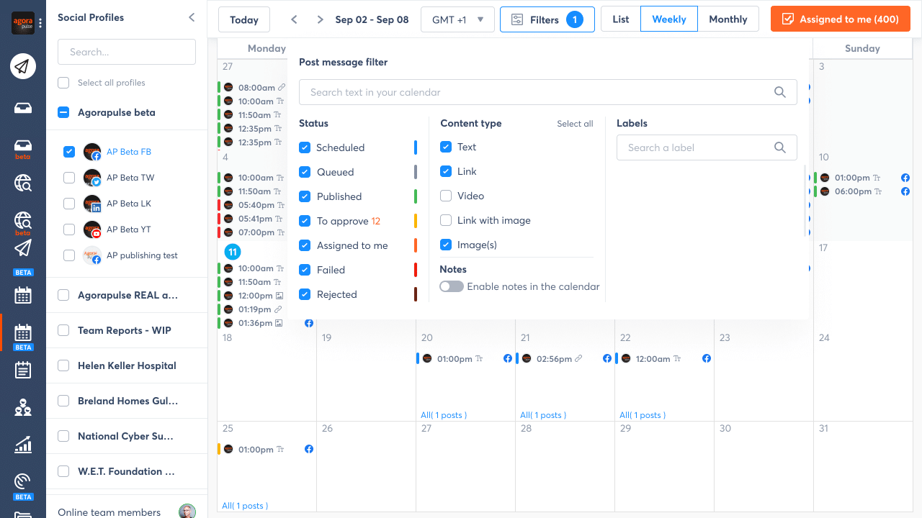Open the beta Listening globe icon
922x518 pixels.
coord(23,223)
